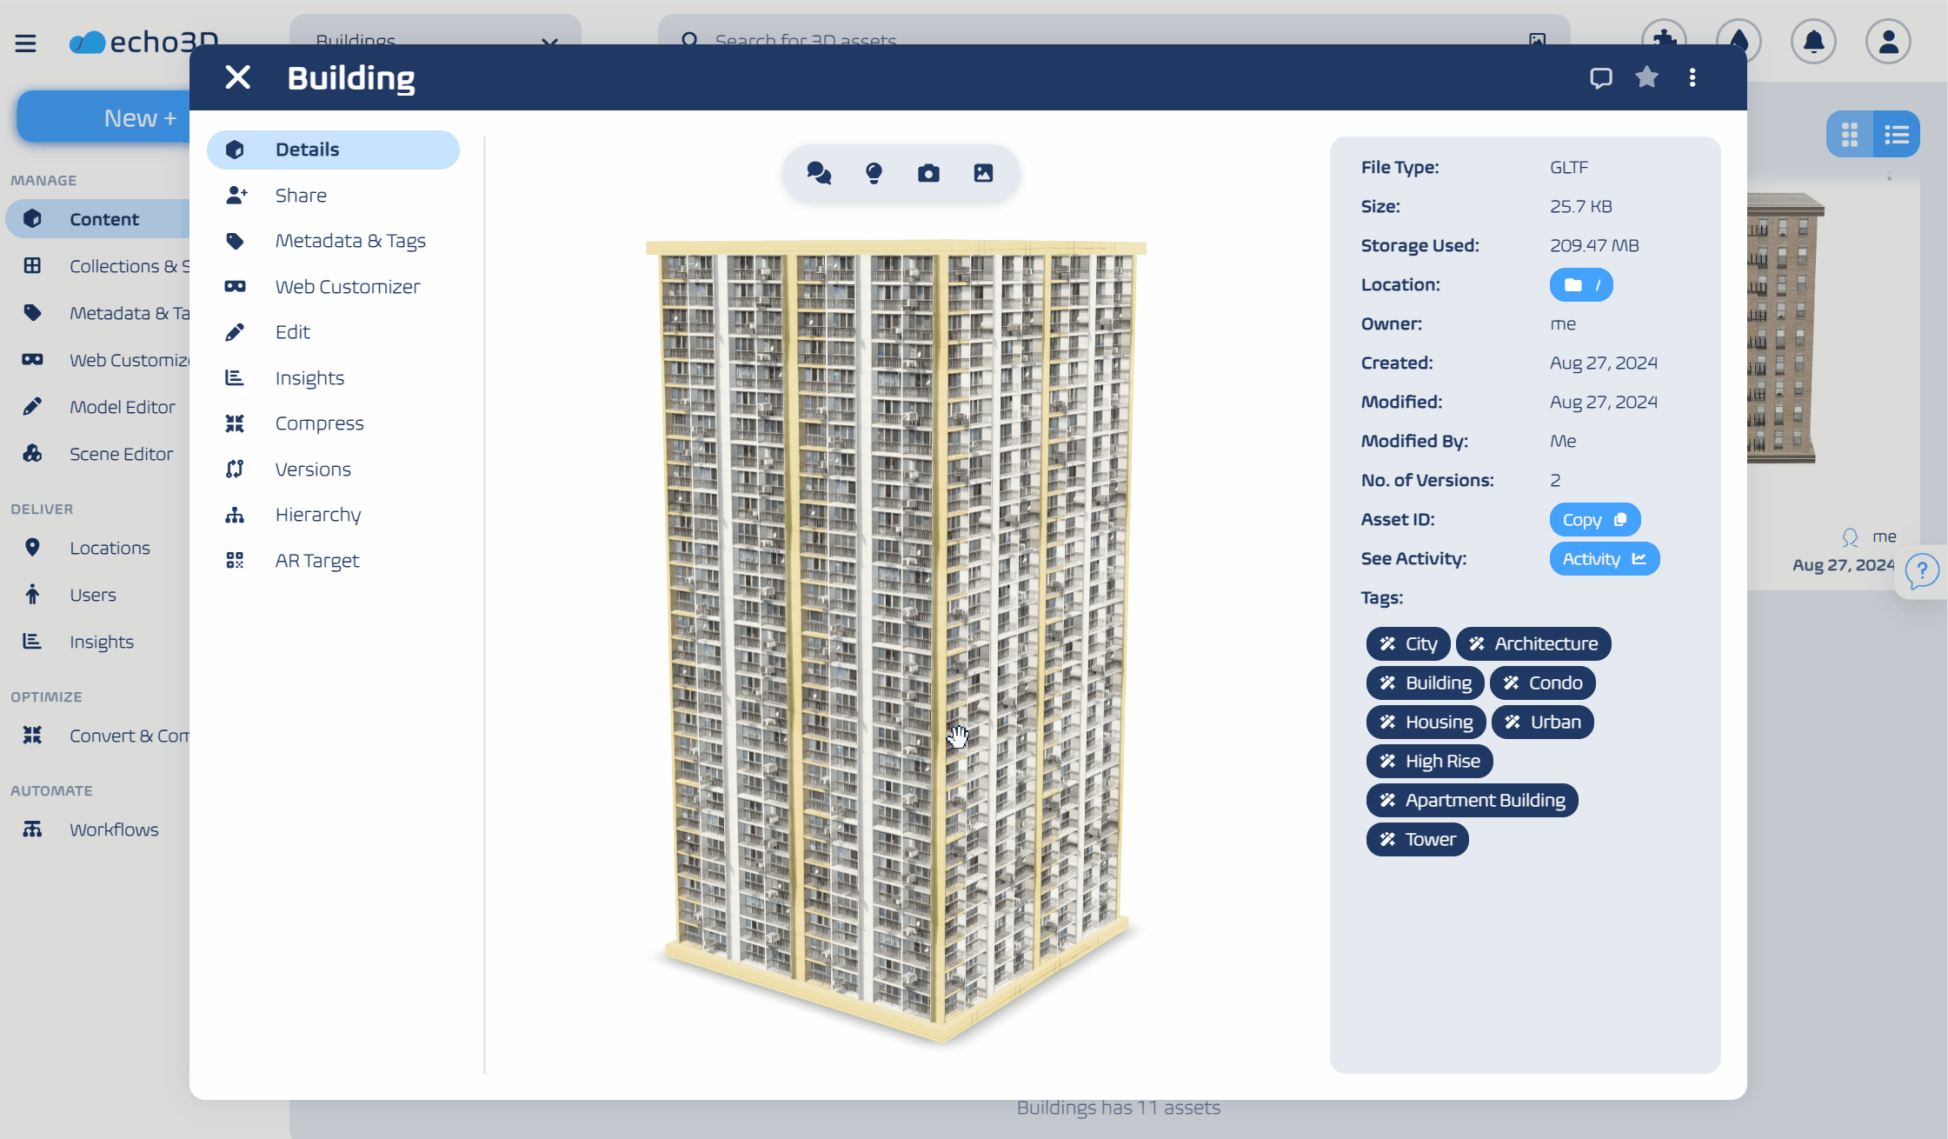The image size is (1948, 1139).
Task: Click the Apartment Building tag chip
Action: 1472,800
